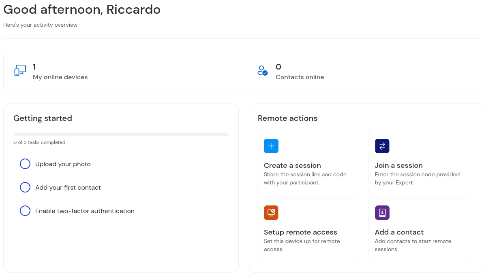Open the Setup remote access card title
Image resolution: width=486 pixels, height=275 pixels.
pyautogui.click(x=300, y=232)
